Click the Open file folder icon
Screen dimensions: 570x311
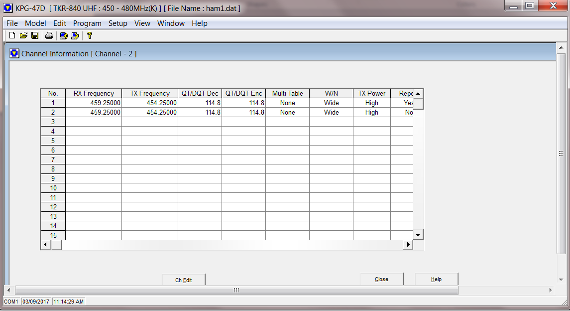23,35
